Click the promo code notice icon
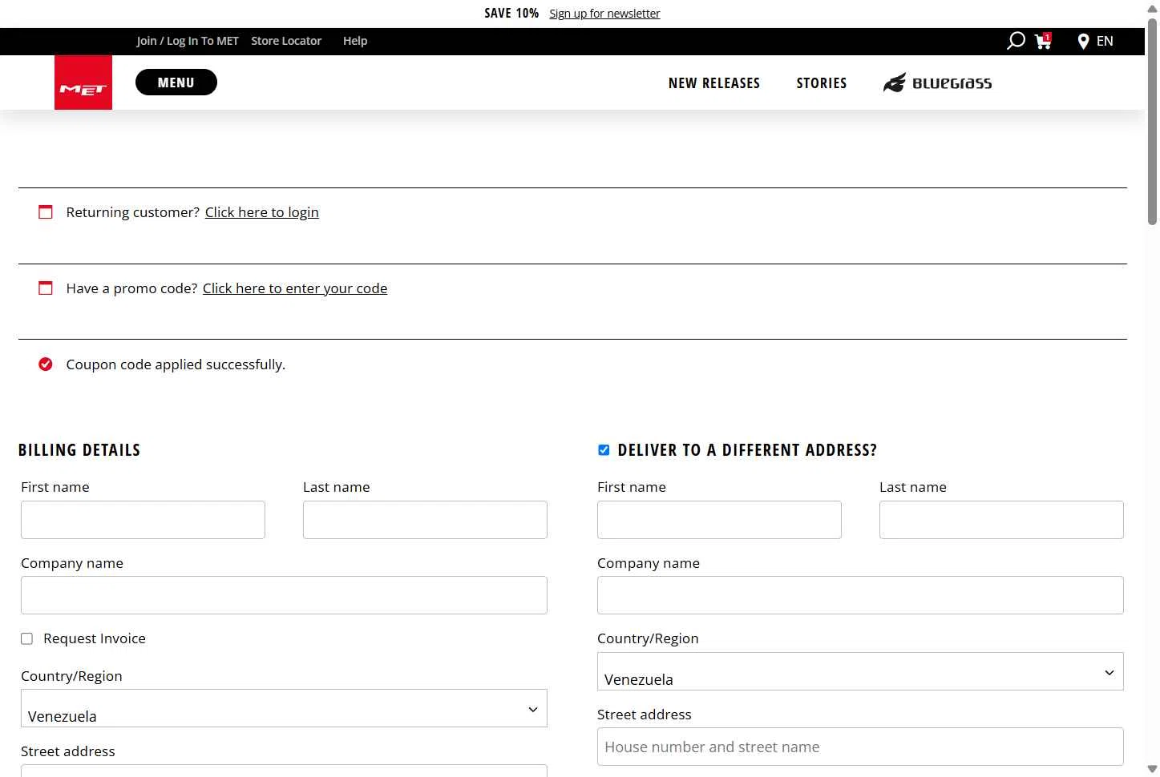This screenshot has width=1160, height=777. [x=46, y=288]
